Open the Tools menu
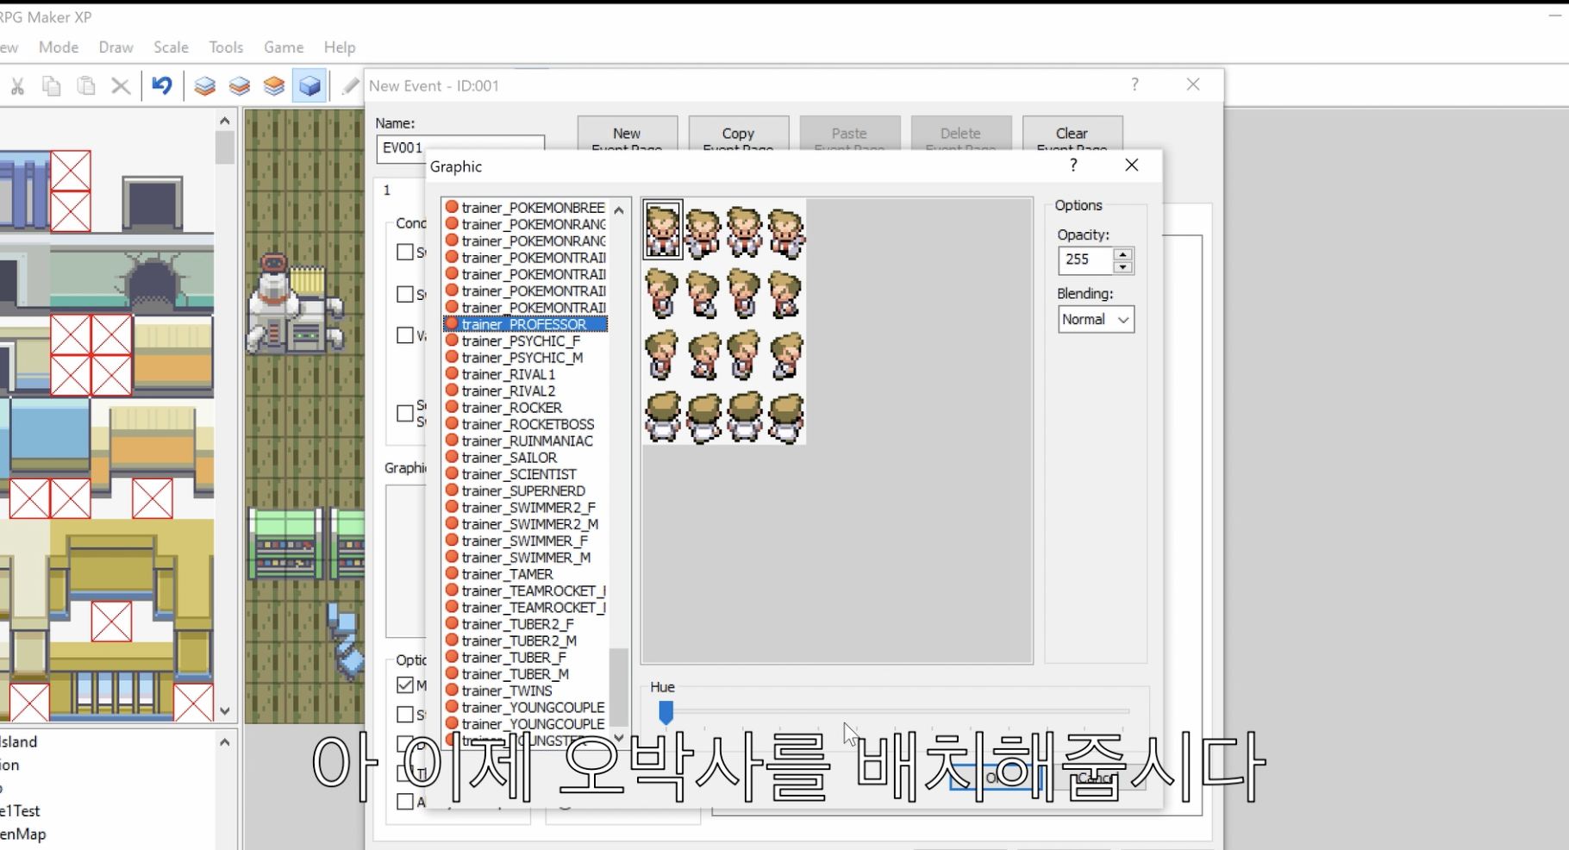 tap(226, 47)
